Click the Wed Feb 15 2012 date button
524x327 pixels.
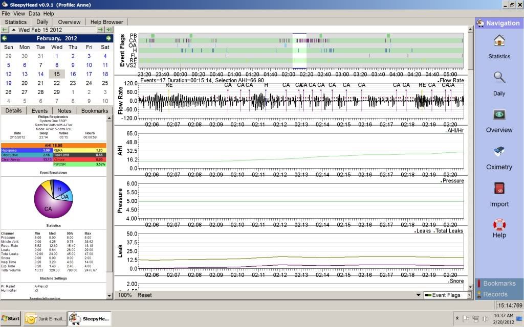(40, 30)
